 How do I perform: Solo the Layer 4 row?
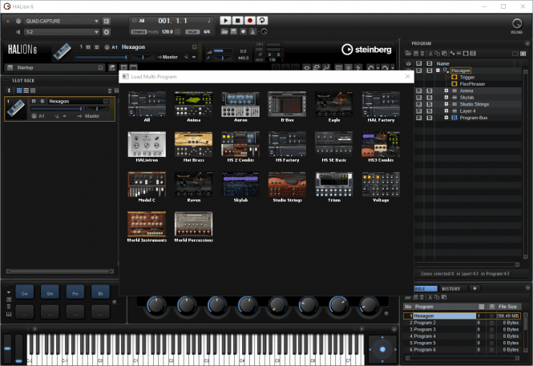(x=430, y=111)
